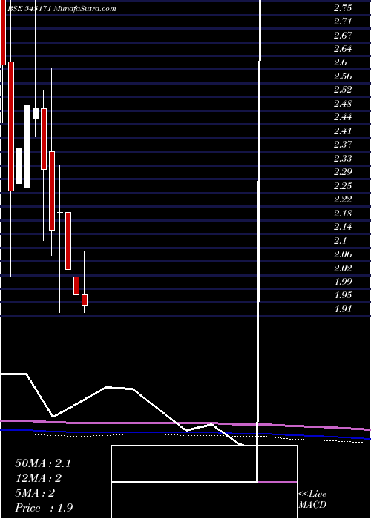371x519 pixels.
Task: Click the 2.37 price axis label
Action: click(343, 145)
